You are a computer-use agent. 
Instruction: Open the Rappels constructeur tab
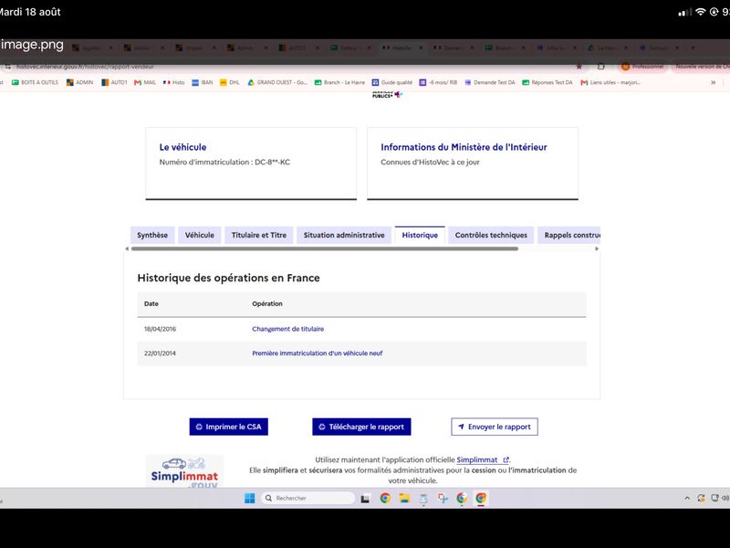[x=568, y=236]
